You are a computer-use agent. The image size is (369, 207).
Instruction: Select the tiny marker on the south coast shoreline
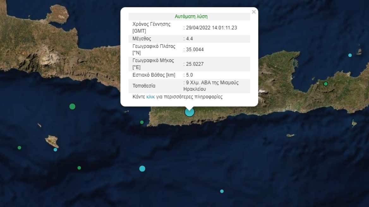(x=141, y=121)
